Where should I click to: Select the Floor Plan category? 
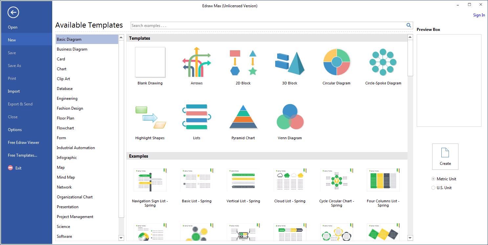(66, 118)
